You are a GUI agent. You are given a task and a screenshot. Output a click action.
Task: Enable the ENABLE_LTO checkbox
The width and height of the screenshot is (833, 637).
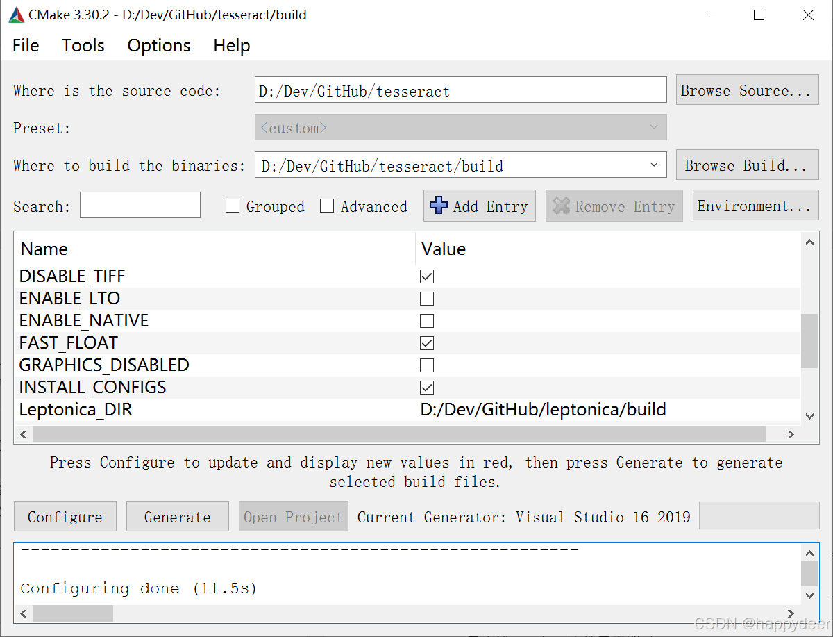click(x=427, y=299)
